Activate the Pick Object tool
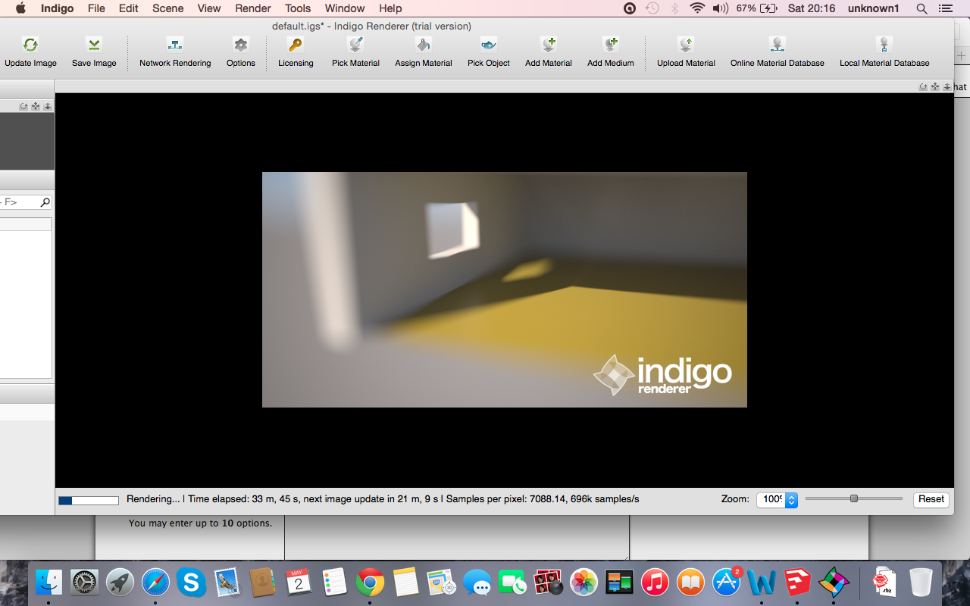The height and width of the screenshot is (606, 970). pyautogui.click(x=489, y=45)
